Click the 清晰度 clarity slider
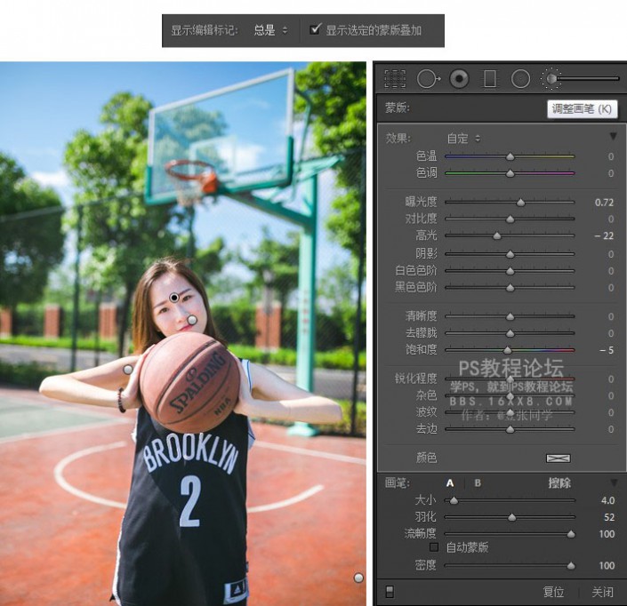Image resolution: width=627 pixels, height=606 pixels. click(510, 316)
